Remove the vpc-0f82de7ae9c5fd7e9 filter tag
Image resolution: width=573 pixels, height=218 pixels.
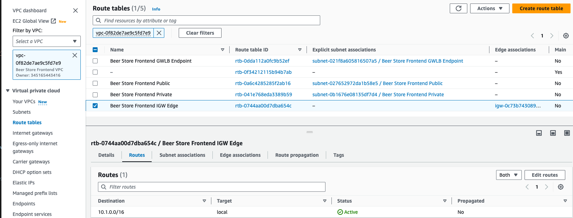159,33
